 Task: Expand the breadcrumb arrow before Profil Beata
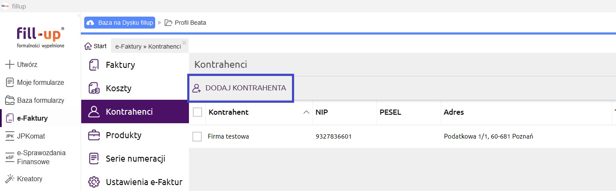click(x=160, y=23)
